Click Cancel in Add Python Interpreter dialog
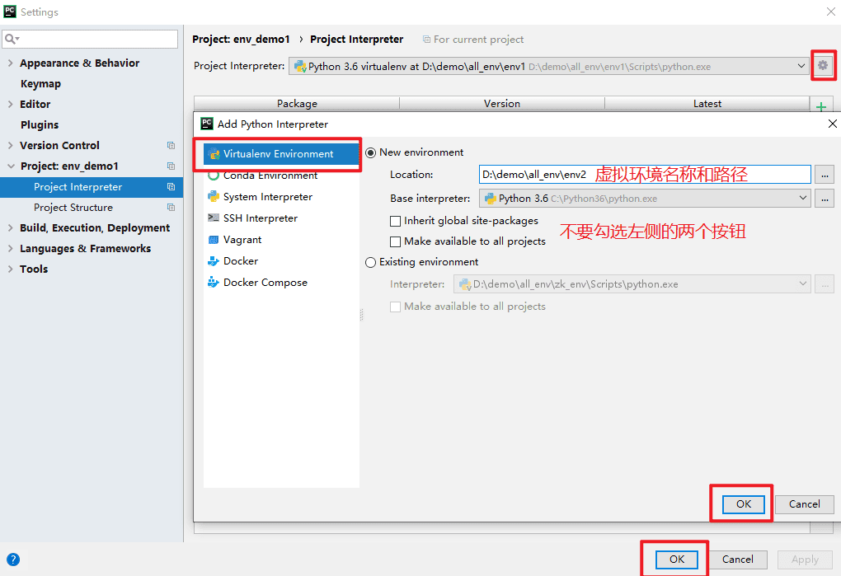 (x=805, y=504)
